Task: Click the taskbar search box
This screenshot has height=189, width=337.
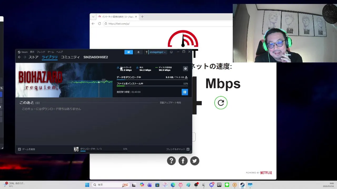Action: [111, 185]
